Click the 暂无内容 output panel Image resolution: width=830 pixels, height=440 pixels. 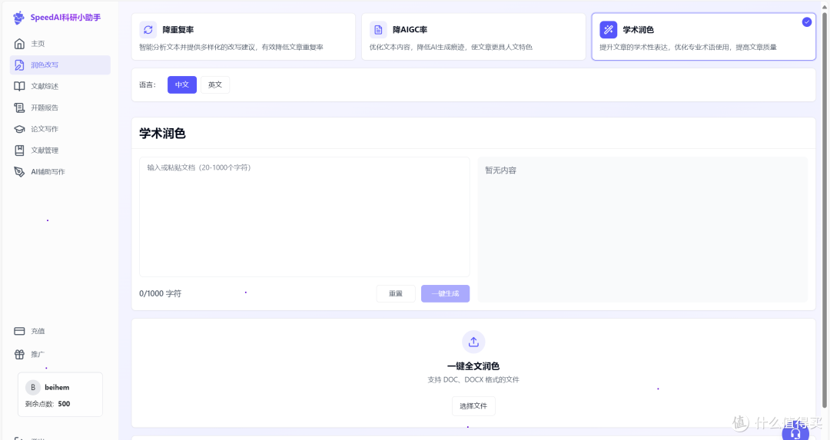click(x=642, y=230)
